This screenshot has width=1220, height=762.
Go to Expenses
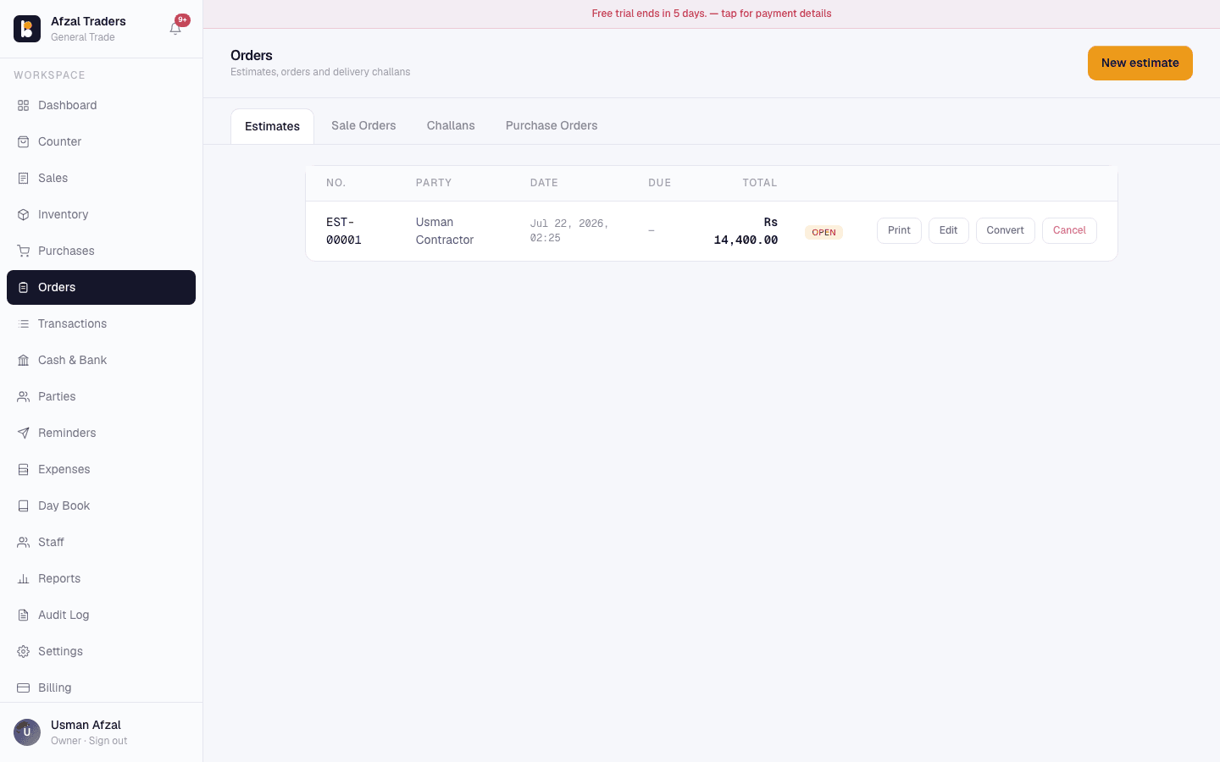click(x=101, y=470)
